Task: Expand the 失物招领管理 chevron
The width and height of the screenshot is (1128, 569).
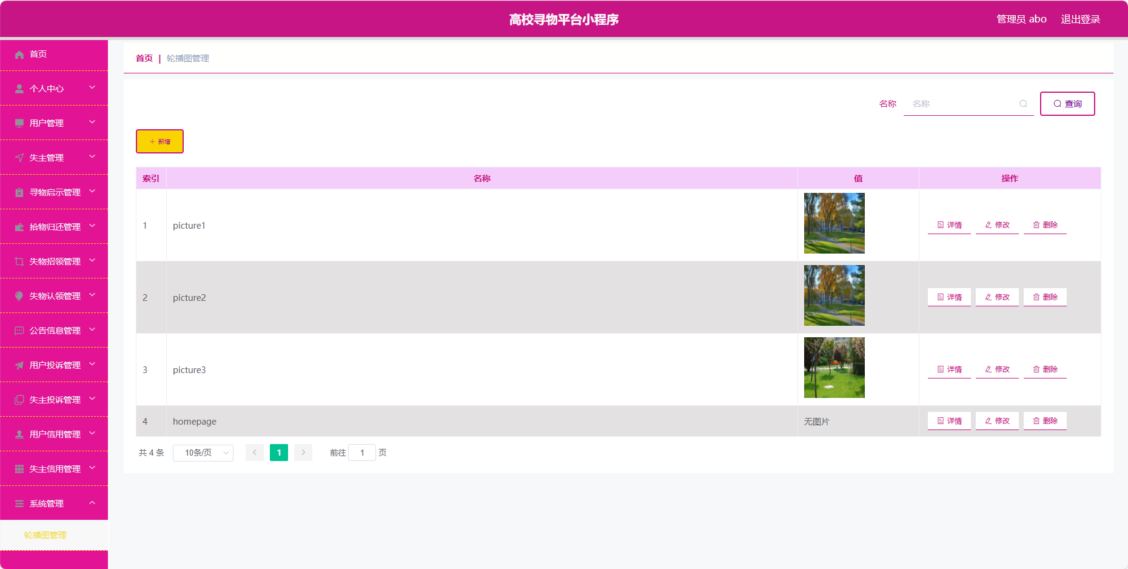Action: point(92,260)
